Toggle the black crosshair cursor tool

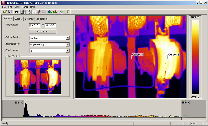point(34,12)
